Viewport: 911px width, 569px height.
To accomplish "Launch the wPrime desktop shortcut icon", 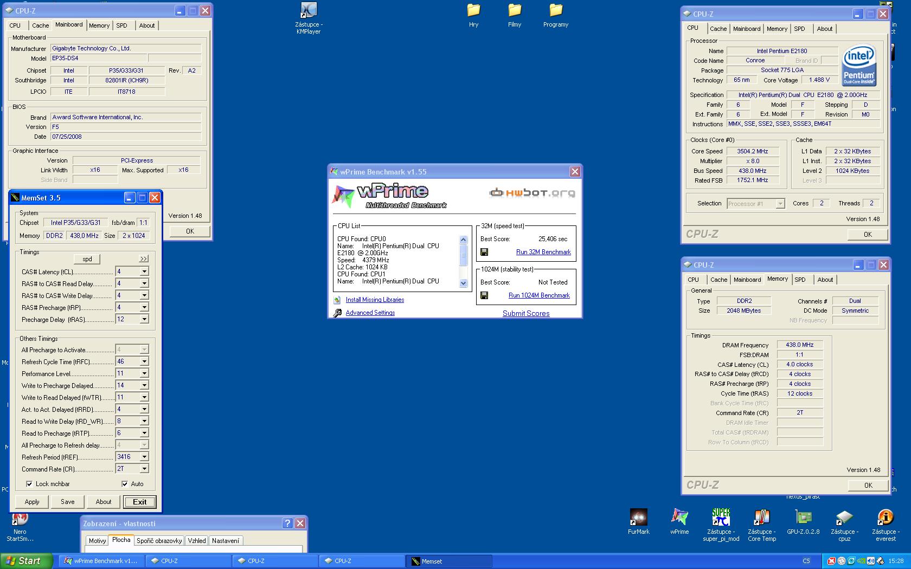I will coord(679,517).
